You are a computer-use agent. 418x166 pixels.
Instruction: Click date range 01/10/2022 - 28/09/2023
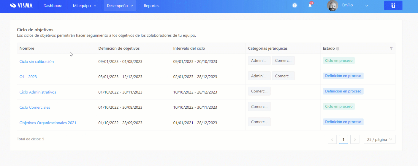pyautogui.click(x=120, y=123)
